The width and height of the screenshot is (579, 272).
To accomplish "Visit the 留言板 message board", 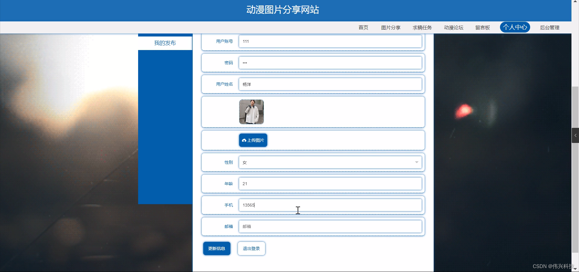I will (482, 27).
